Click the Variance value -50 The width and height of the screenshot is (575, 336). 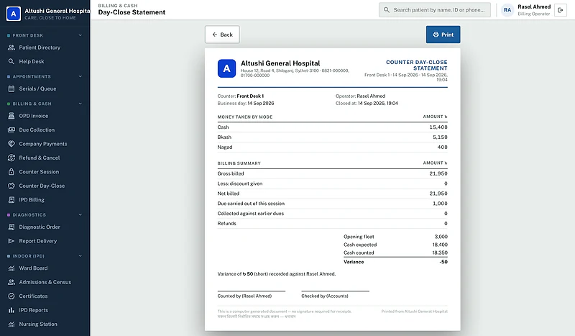coord(443,262)
